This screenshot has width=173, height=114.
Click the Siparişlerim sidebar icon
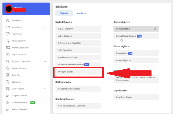point(8,20)
